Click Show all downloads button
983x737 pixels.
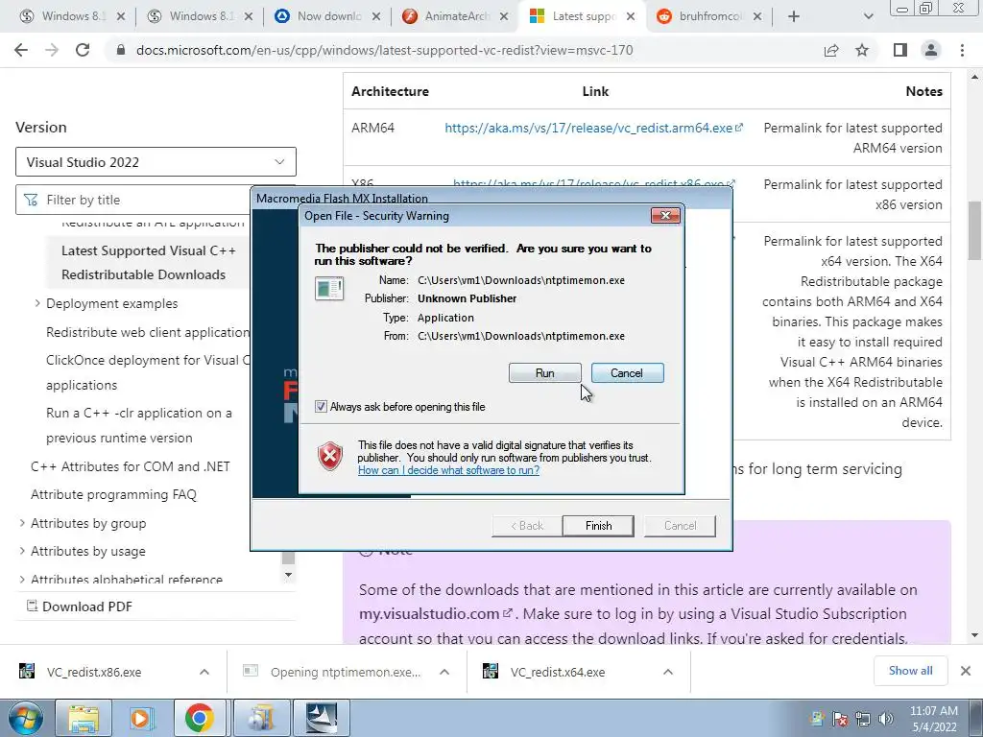point(910,671)
